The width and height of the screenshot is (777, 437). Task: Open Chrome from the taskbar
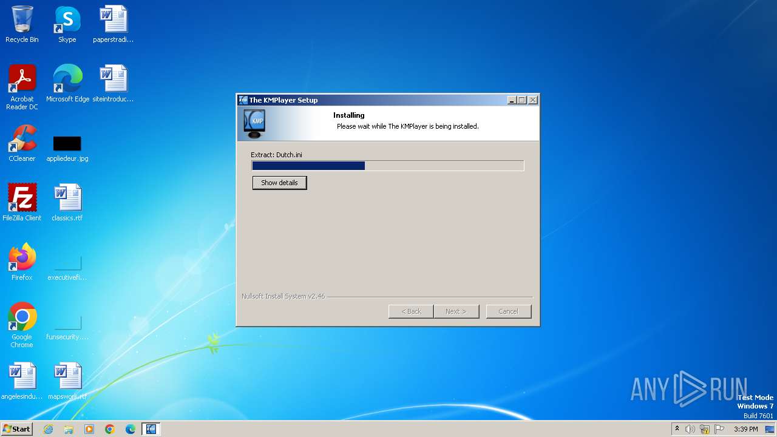110,429
